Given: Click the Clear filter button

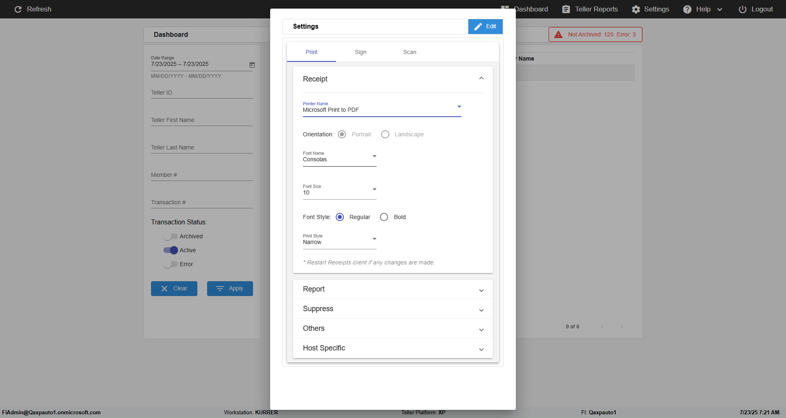Looking at the screenshot, I should (x=174, y=289).
